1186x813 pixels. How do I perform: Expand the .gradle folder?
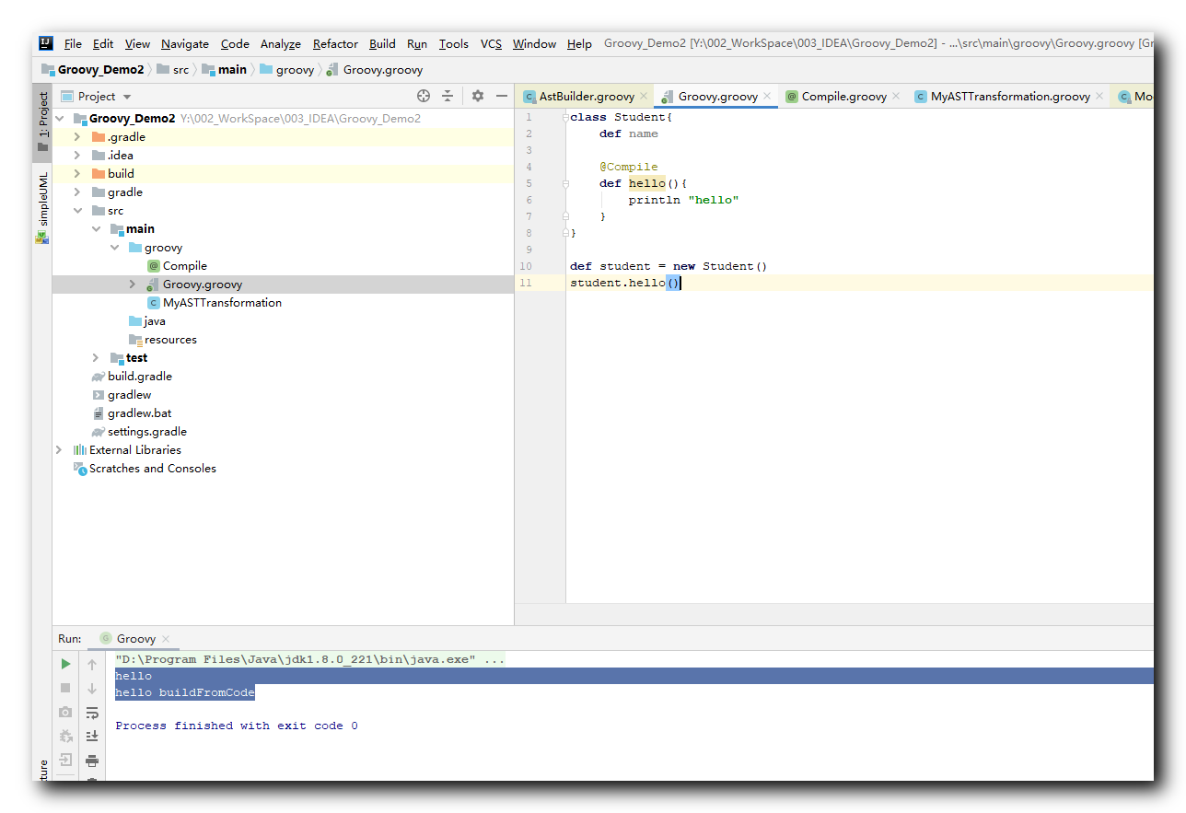(x=78, y=137)
